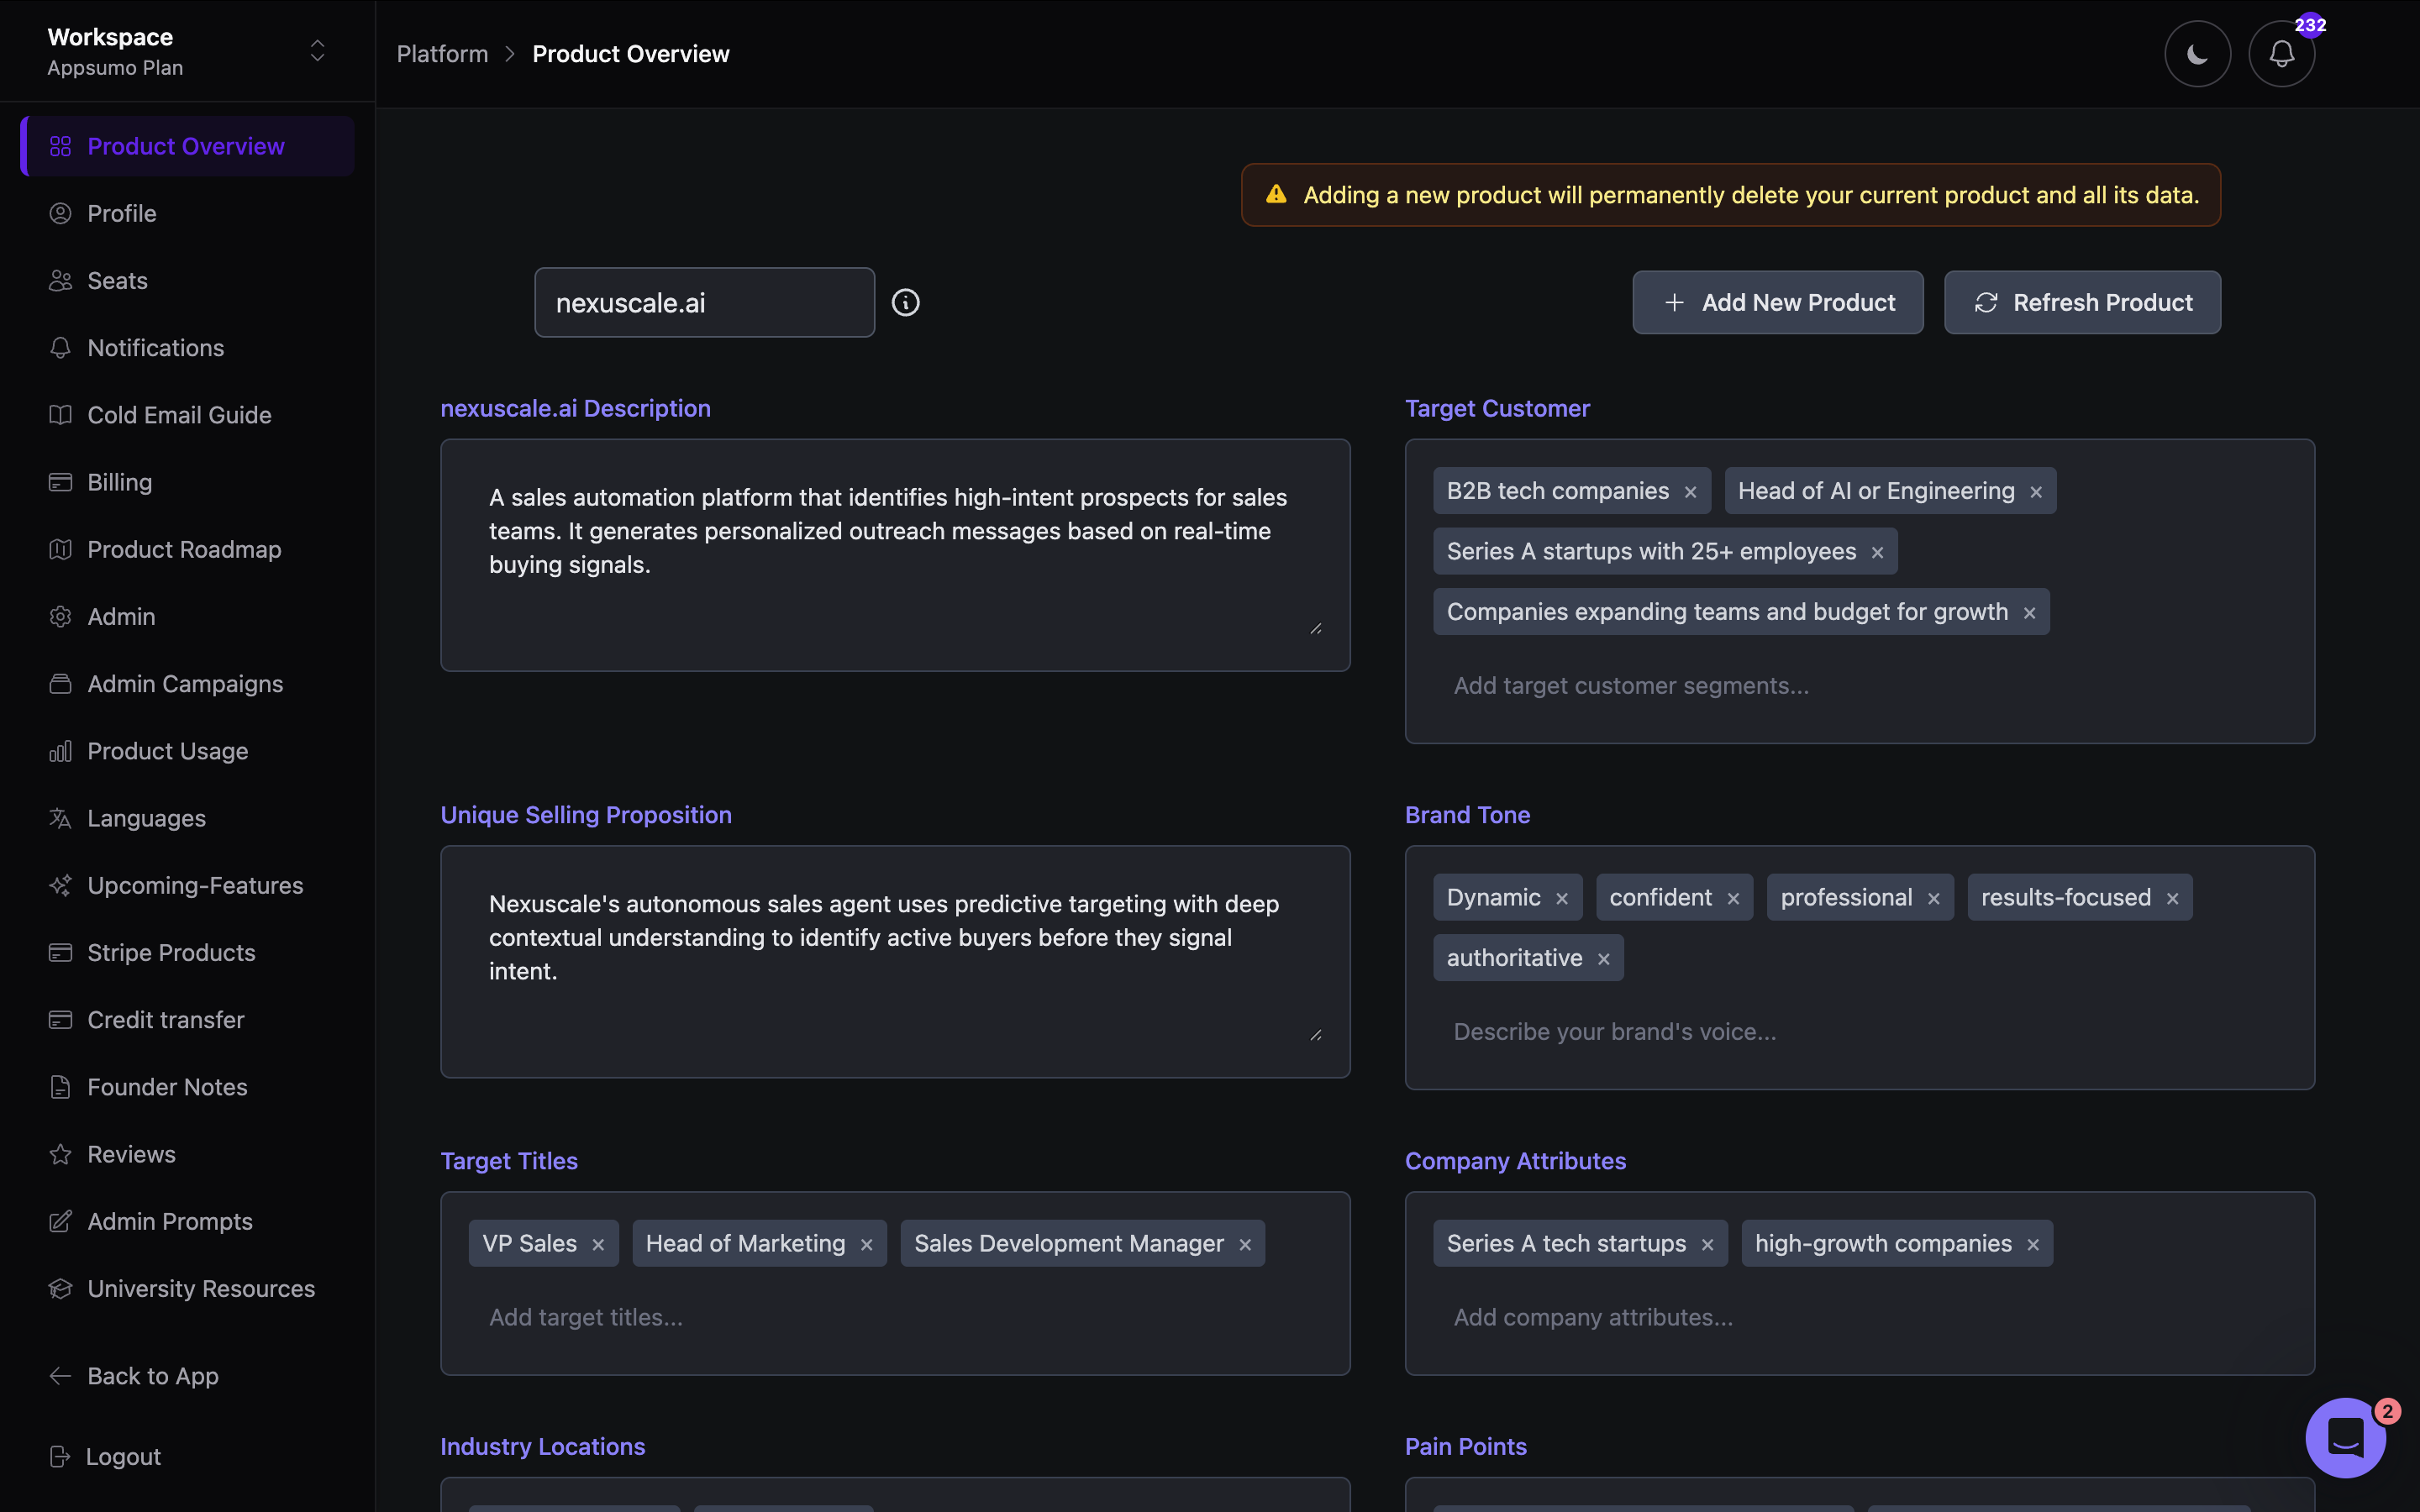Open the chat support bubble
Screen dimensions: 2420x1512
coord(2345,1438)
